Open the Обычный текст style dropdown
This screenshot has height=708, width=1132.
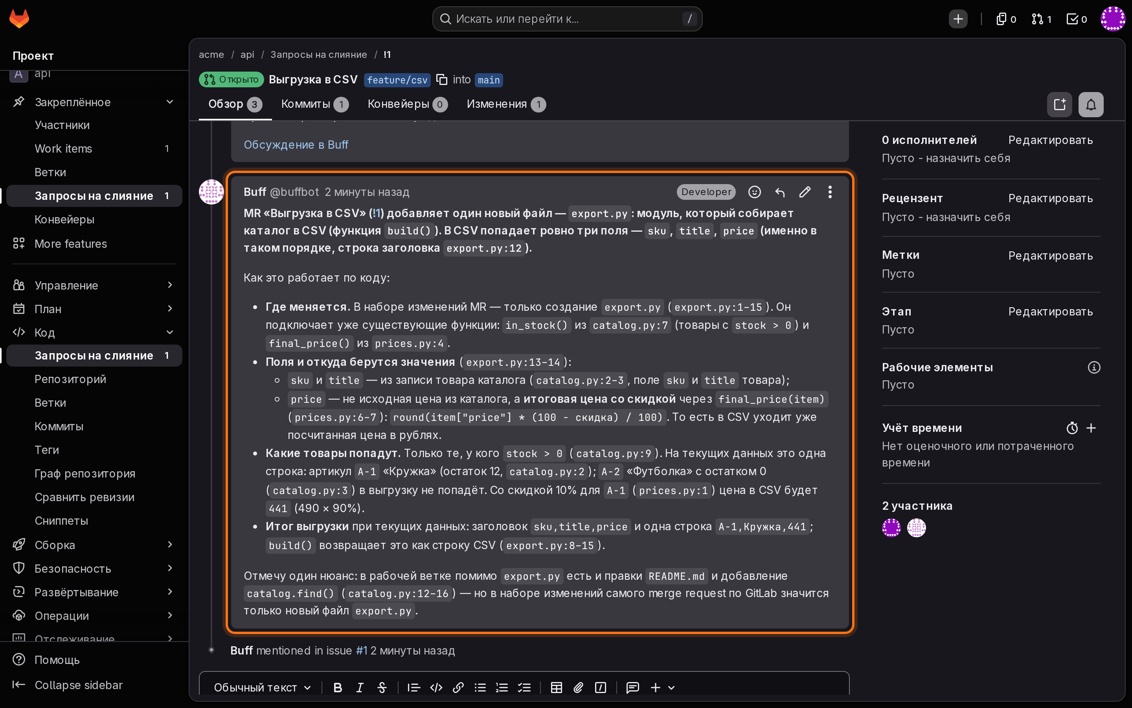click(263, 688)
